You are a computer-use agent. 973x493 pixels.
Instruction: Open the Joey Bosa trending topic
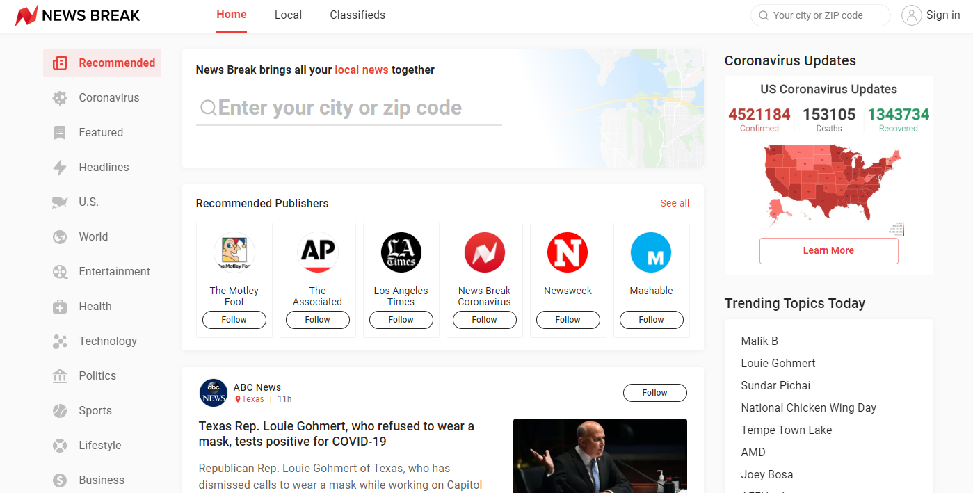point(767,475)
